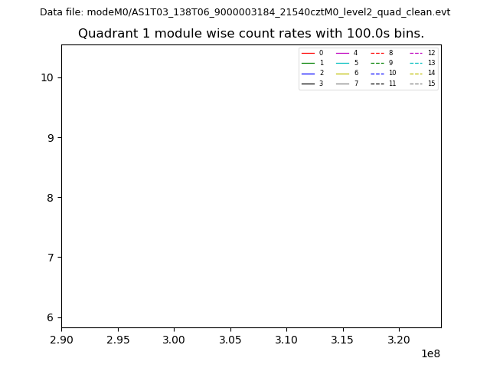Click the red solid line for module 0
Screen dimensions: 490x368
[x=308, y=53]
